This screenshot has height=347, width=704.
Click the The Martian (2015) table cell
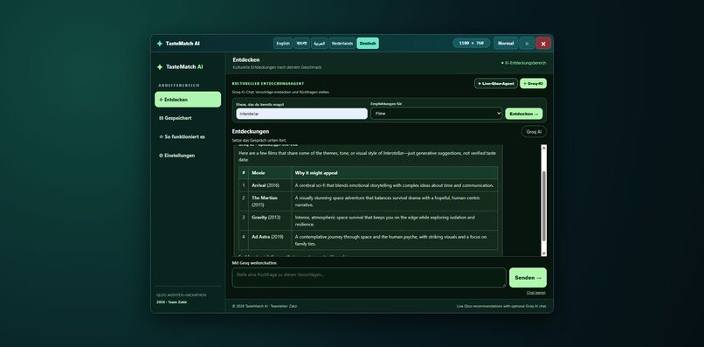pos(270,201)
